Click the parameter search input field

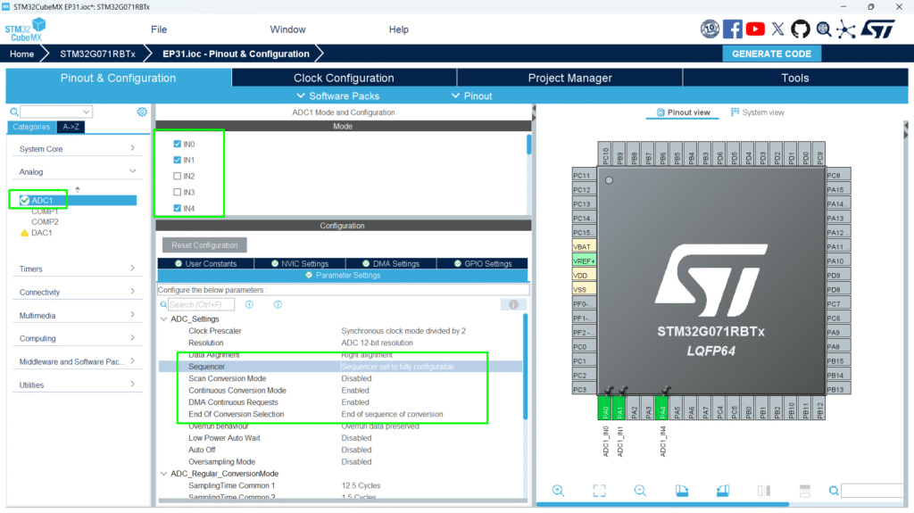[x=205, y=304]
